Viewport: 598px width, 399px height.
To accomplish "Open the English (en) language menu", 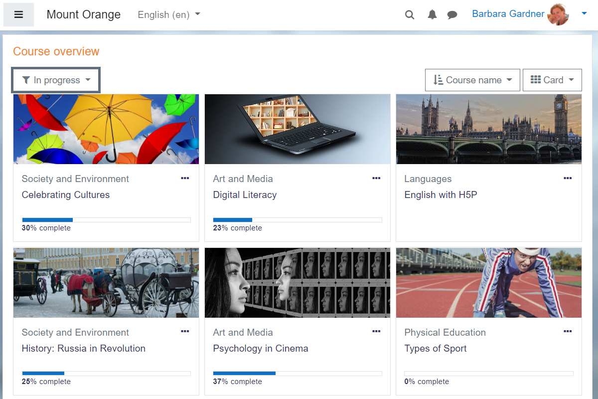I will [169, 15].
